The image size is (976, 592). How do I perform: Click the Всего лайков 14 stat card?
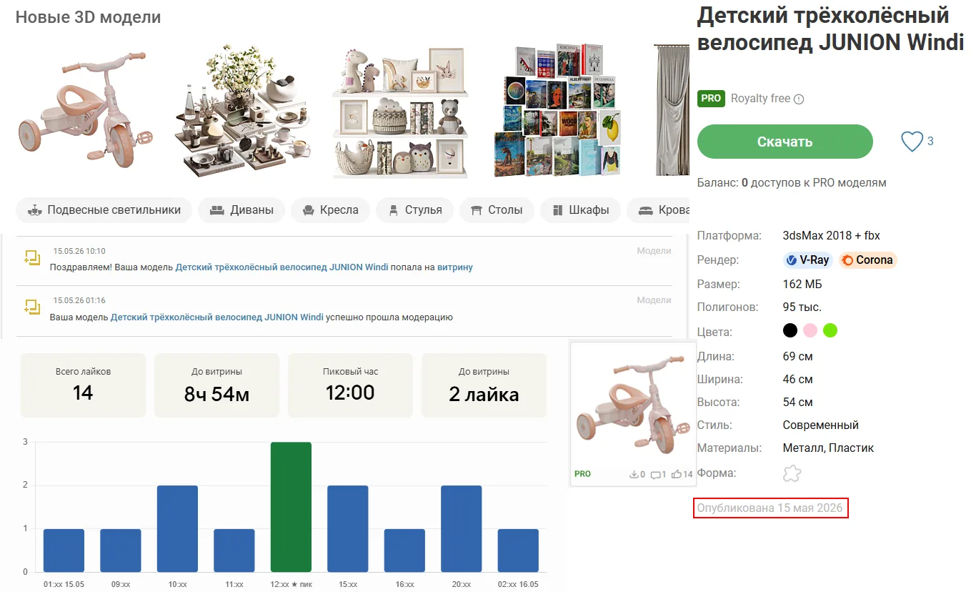point(83,385)
